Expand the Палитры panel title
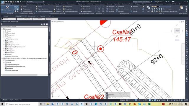This screenshot has height=106, width=189. point(10,14)
